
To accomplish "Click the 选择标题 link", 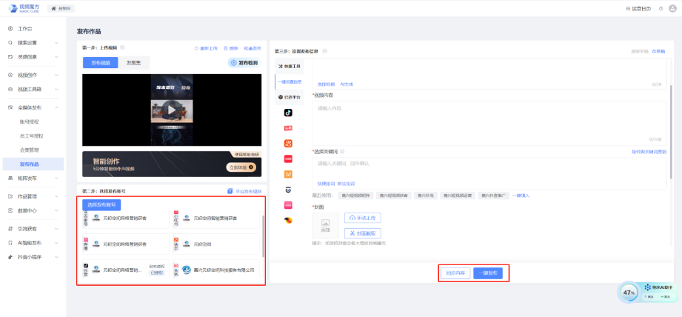I will (x=327, y=84).
